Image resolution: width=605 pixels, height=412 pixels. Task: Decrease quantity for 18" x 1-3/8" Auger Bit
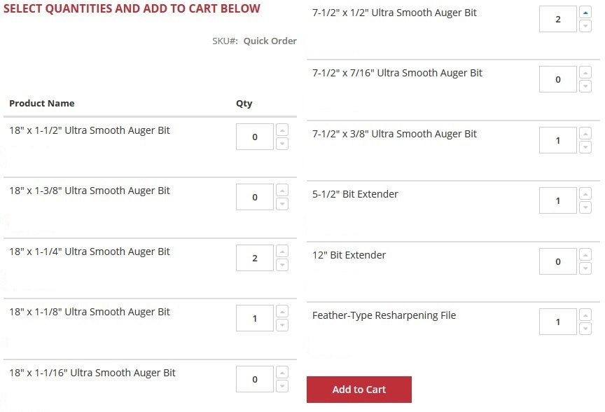click(282, 204)
